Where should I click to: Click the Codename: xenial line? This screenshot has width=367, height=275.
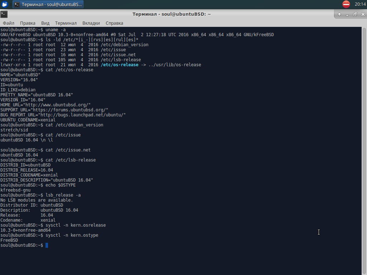28,220
